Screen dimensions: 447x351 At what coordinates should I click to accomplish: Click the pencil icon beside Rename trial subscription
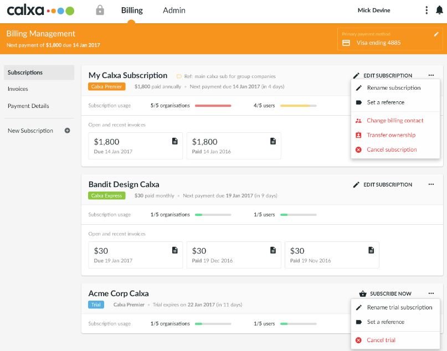pyautogui.click(x=358, y=307)
